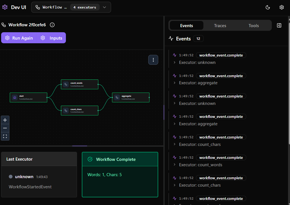290x205 pixels.
Task: Select the start node home icon
Action: coord(15,97)
